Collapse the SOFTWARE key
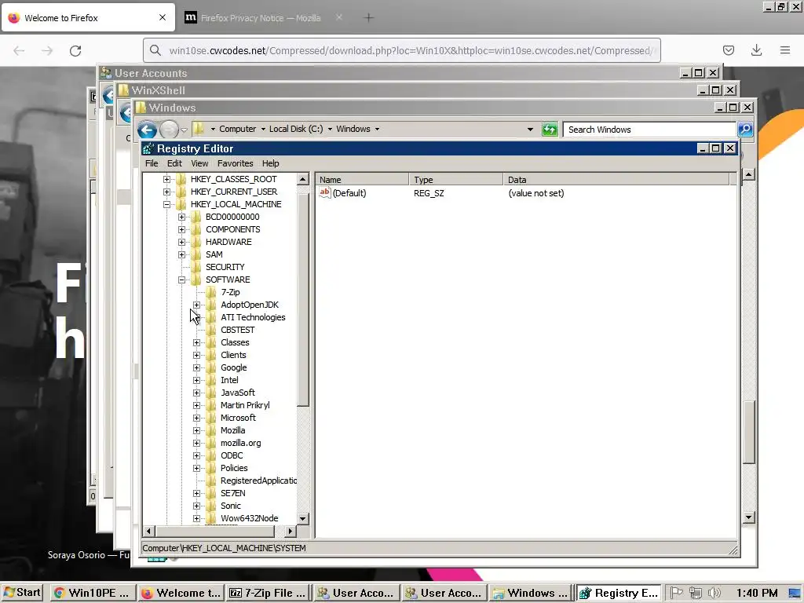804x603 pixels. click(x=181, y=280)
